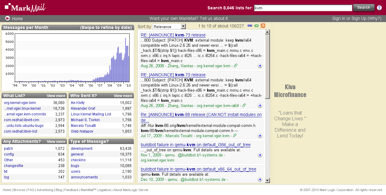
Task: Filter messages by development type
Action: [x=82, y=149]
